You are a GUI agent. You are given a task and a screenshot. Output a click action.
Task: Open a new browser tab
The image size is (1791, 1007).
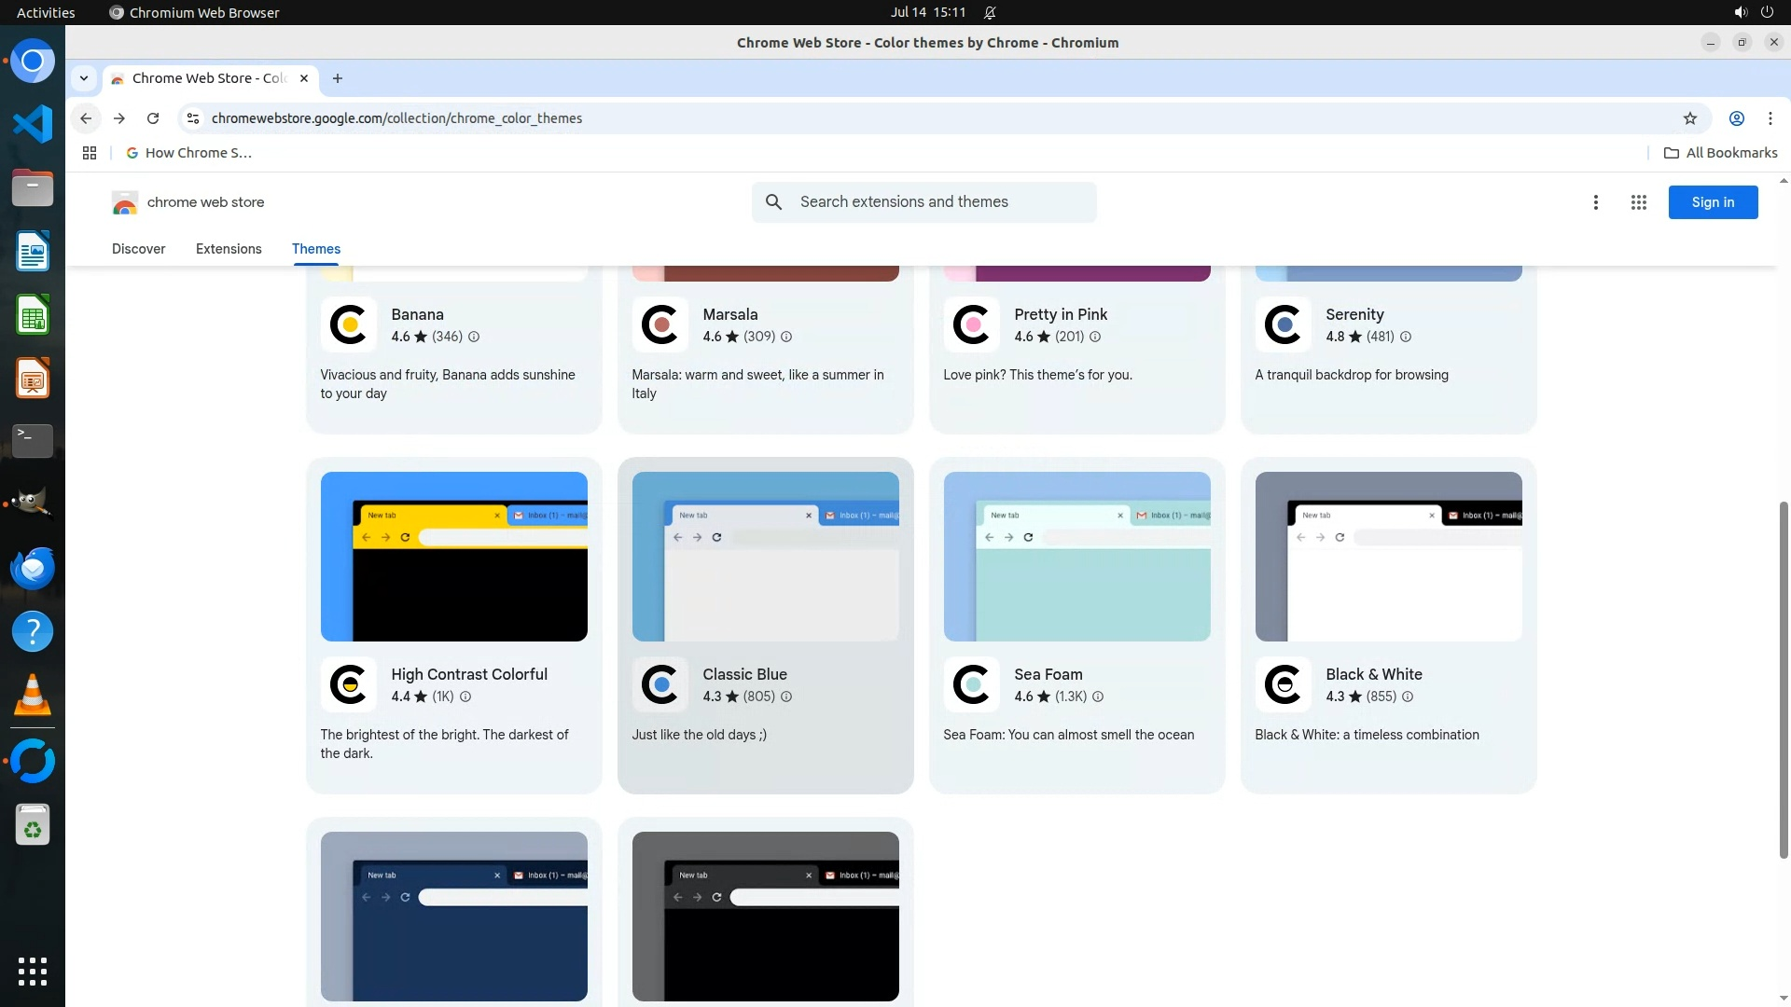click(338, 78)
